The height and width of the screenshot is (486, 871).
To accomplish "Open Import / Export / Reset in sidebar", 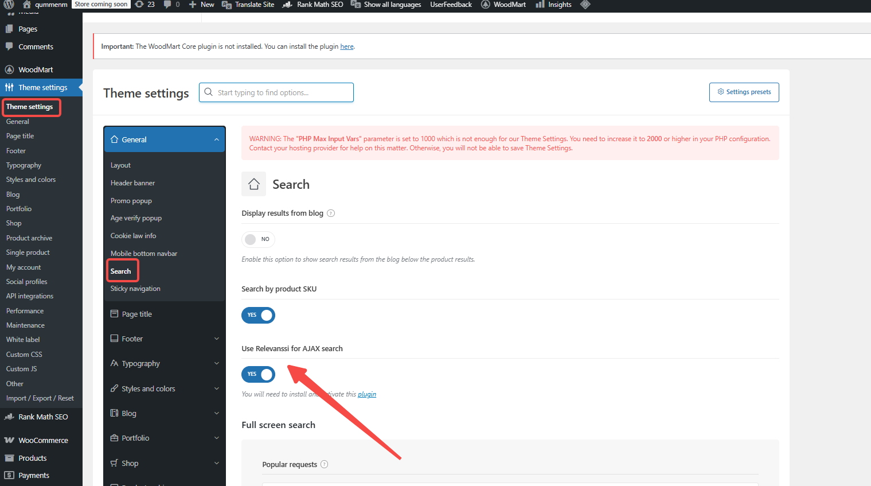I will tap(40, 398).
